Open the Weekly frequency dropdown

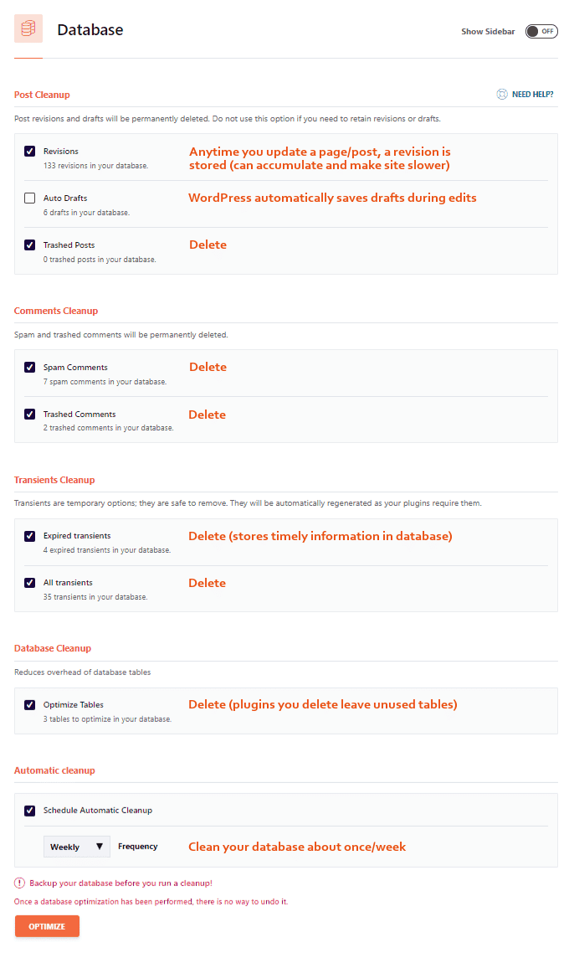[x=77, y=847]
